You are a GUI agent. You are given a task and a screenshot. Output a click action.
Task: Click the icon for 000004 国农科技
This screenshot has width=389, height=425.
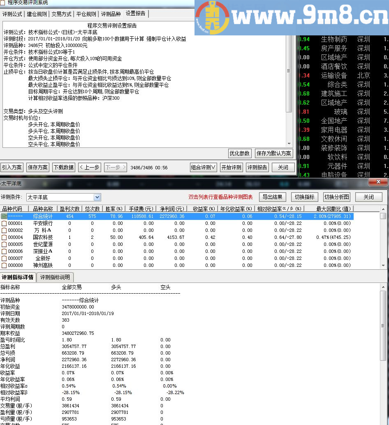coord(4,238)
